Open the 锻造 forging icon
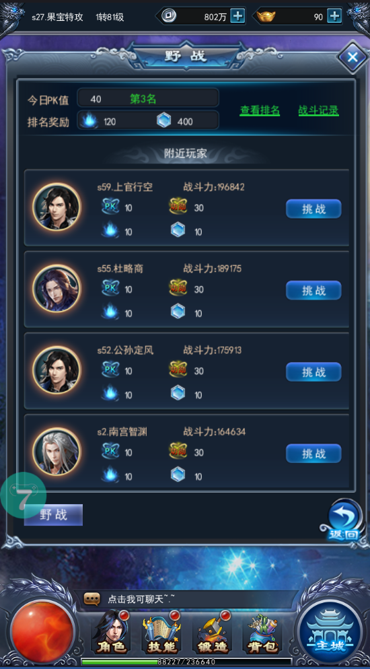This screenshot has height=669, width=370. pos(212,633)
